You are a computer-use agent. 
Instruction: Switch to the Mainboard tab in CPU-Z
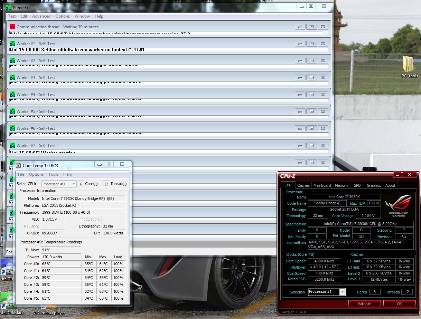click(x=322, y=185)
